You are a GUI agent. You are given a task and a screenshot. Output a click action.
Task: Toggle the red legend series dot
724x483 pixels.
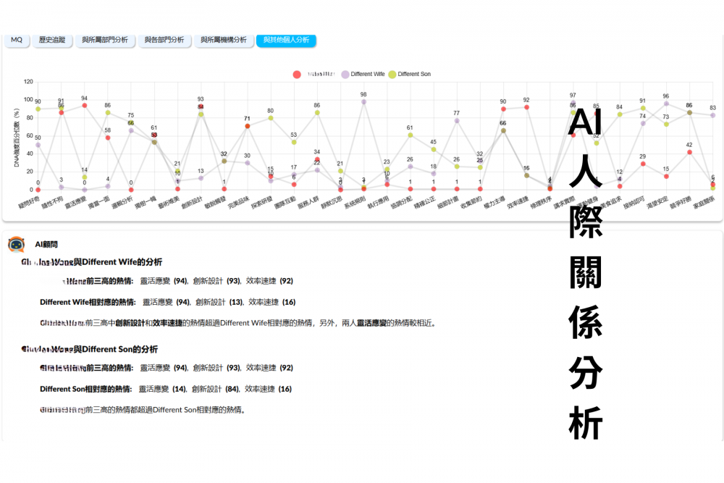pyautogui.click(x=297, y=75)
